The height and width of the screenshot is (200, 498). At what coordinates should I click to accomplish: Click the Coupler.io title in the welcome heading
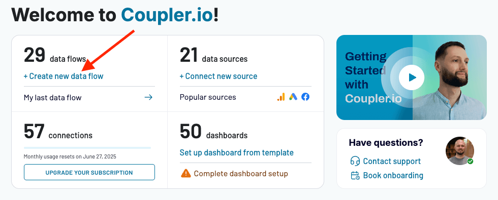click(167, 15)
